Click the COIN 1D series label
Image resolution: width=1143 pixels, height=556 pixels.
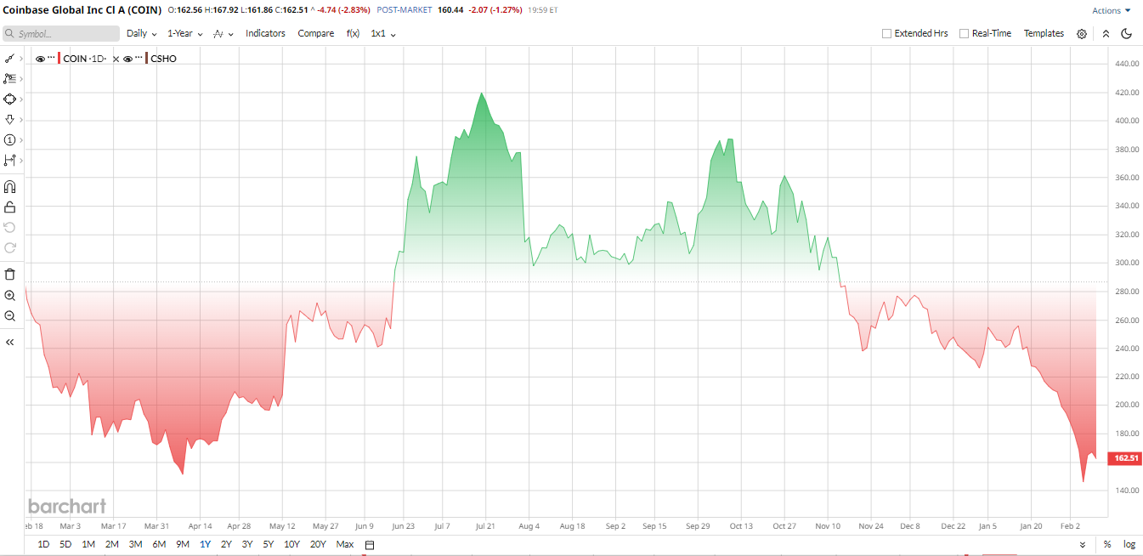coord(85,59)
